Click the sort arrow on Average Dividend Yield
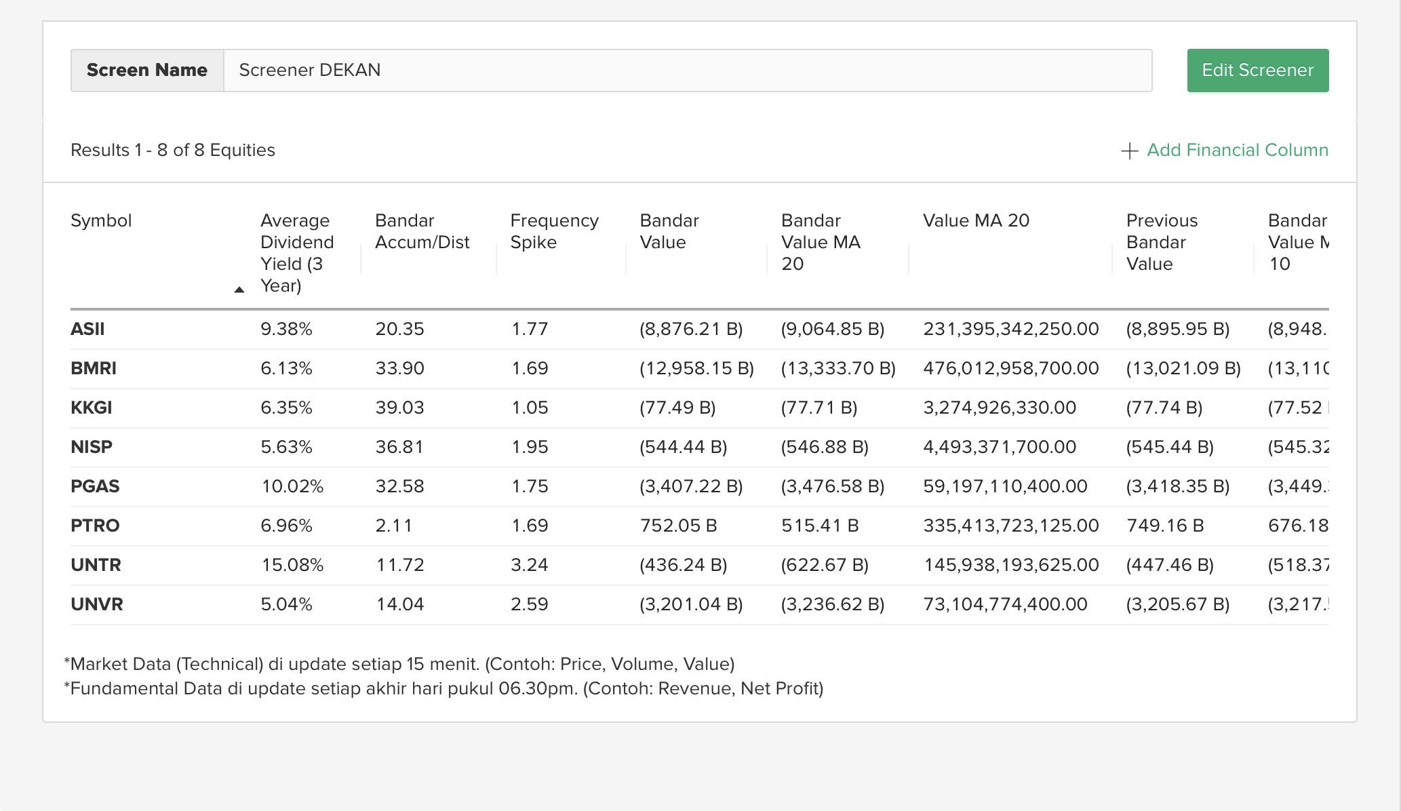The width and height of the screenshot is (1401, 811). (239, 290)
